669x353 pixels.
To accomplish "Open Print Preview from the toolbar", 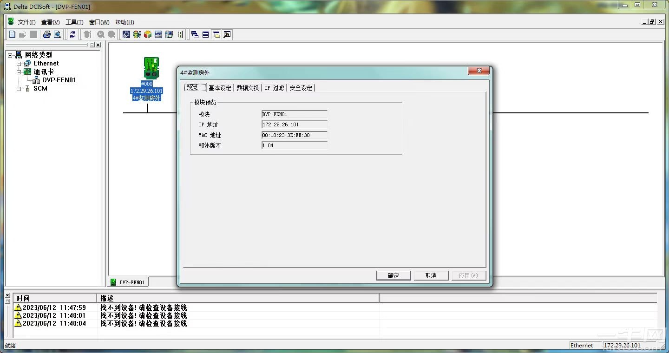I will 57,34.
